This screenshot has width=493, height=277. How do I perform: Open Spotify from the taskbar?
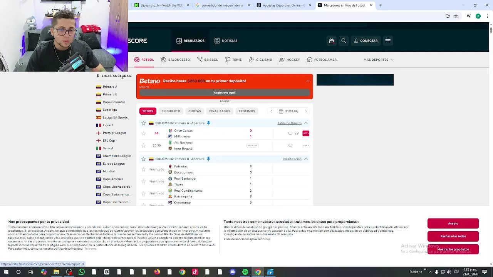click(245, 272)
